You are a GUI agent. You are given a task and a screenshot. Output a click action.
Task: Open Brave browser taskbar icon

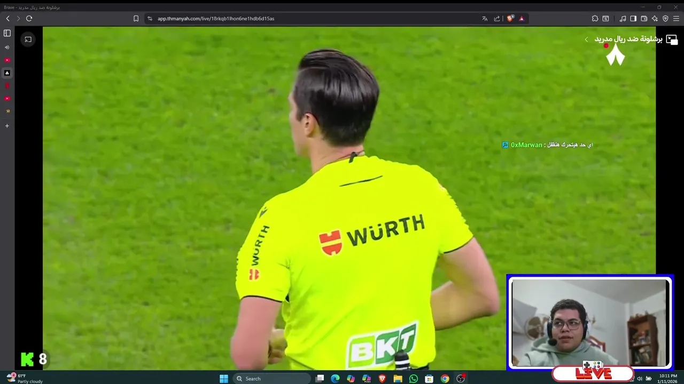coord(382,379)
